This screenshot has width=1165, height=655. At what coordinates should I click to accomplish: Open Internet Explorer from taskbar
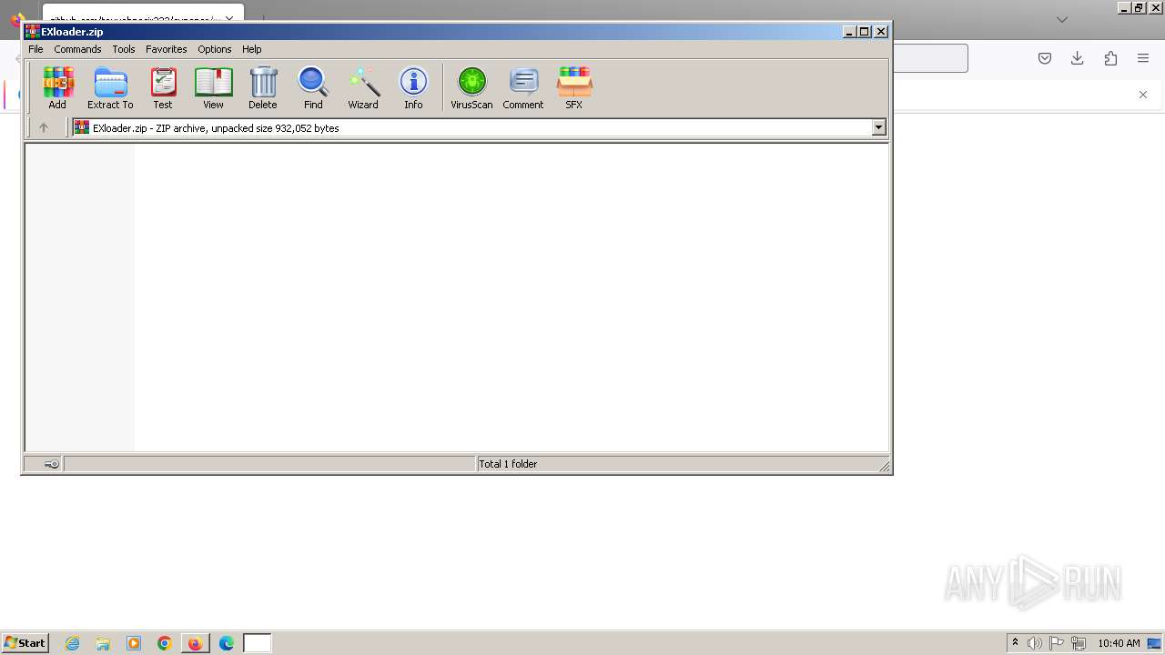(73, 643)
